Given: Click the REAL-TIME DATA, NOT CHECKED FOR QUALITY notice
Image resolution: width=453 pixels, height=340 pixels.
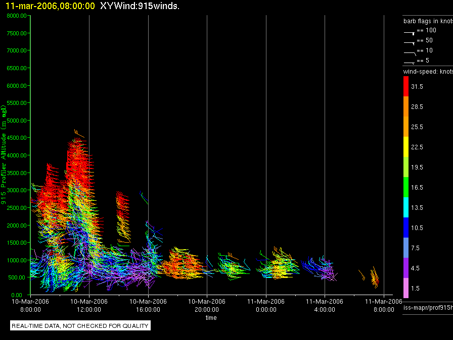Looking at the screenshot, I should tap(80, 326).
